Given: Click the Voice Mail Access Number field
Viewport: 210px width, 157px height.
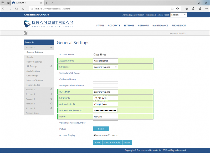Looking at the screenshot, I should pos(106,123).
